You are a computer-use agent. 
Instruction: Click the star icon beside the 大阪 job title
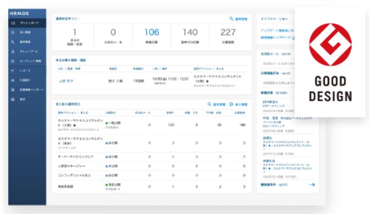(75, 125)
